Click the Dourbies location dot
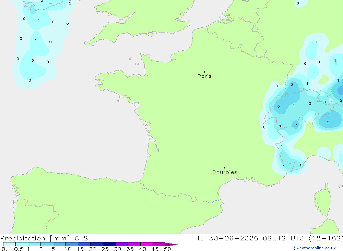Image resolution: width=343 pixels, height=251 pixels. click(225, 168)
